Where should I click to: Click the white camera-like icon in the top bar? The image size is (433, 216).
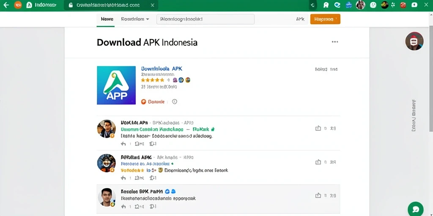point(414,5)
